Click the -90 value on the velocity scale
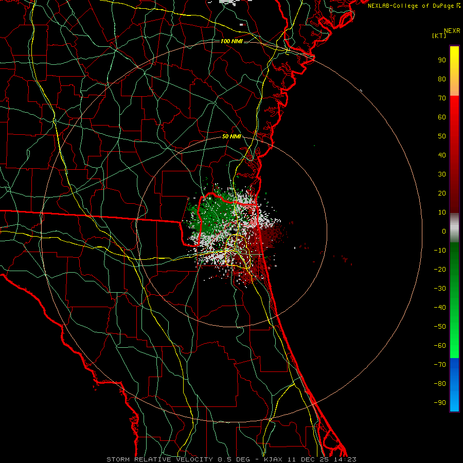This screenshot has height=463, width=463. click(440, 403)
